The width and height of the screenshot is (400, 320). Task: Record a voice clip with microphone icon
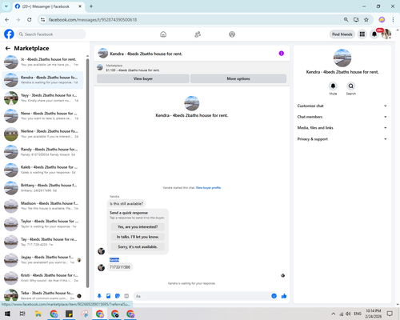click(99, 296)
